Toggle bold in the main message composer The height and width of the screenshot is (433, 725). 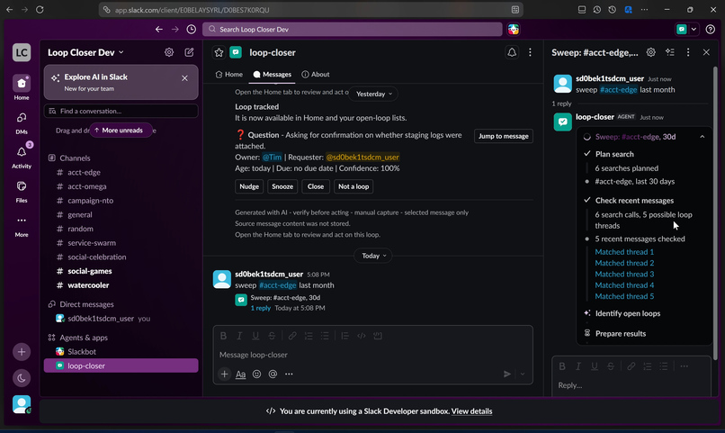pyautogui.click(x=223, y=336)
